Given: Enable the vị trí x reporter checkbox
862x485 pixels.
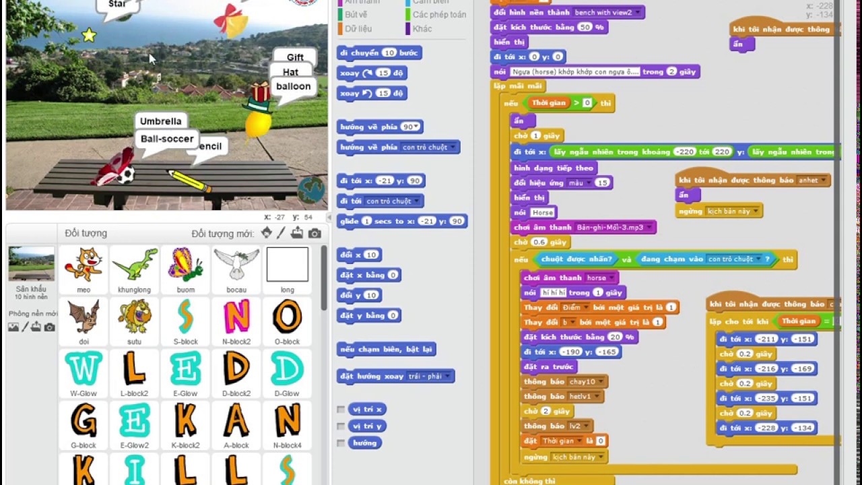Looking at the screenshot, I should (x=341, y=410).
